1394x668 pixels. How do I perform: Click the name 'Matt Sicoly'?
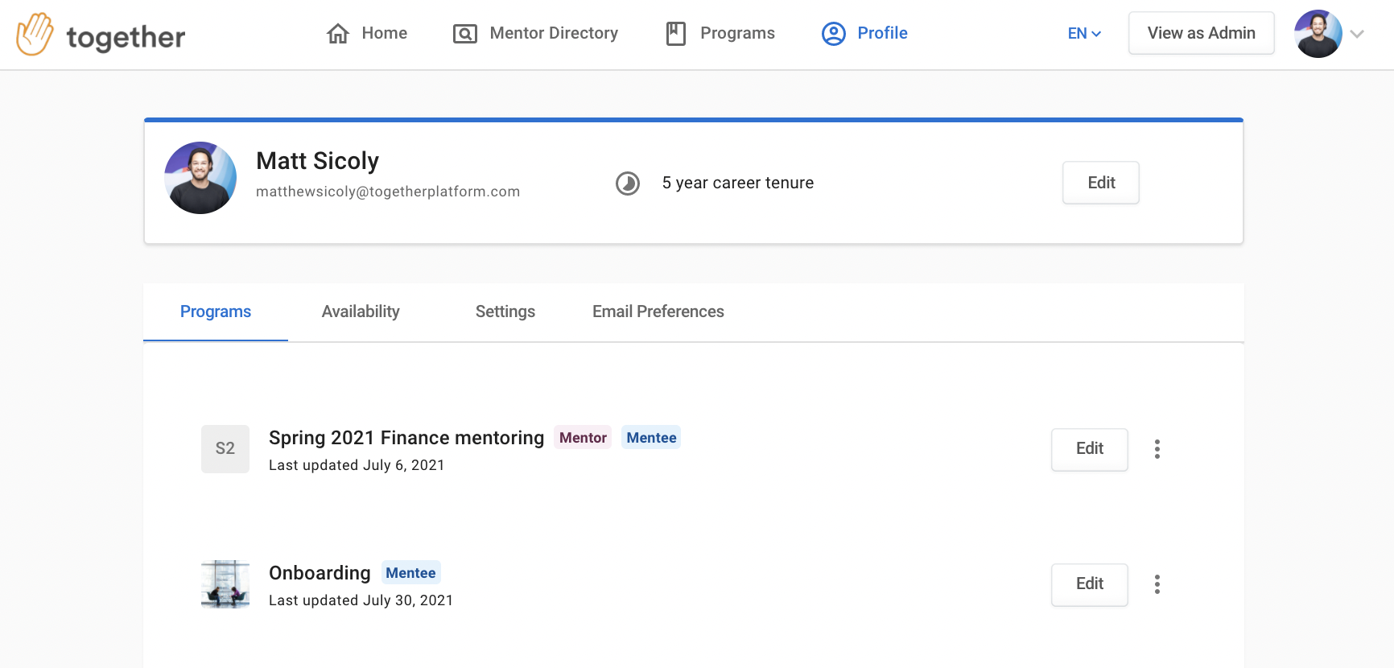pos(317,161)
